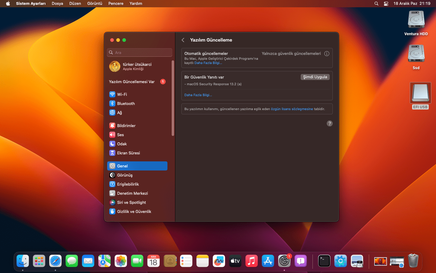Open Spotlight search in the menu bar
The image size is (436, 273).
coord(376,4)
